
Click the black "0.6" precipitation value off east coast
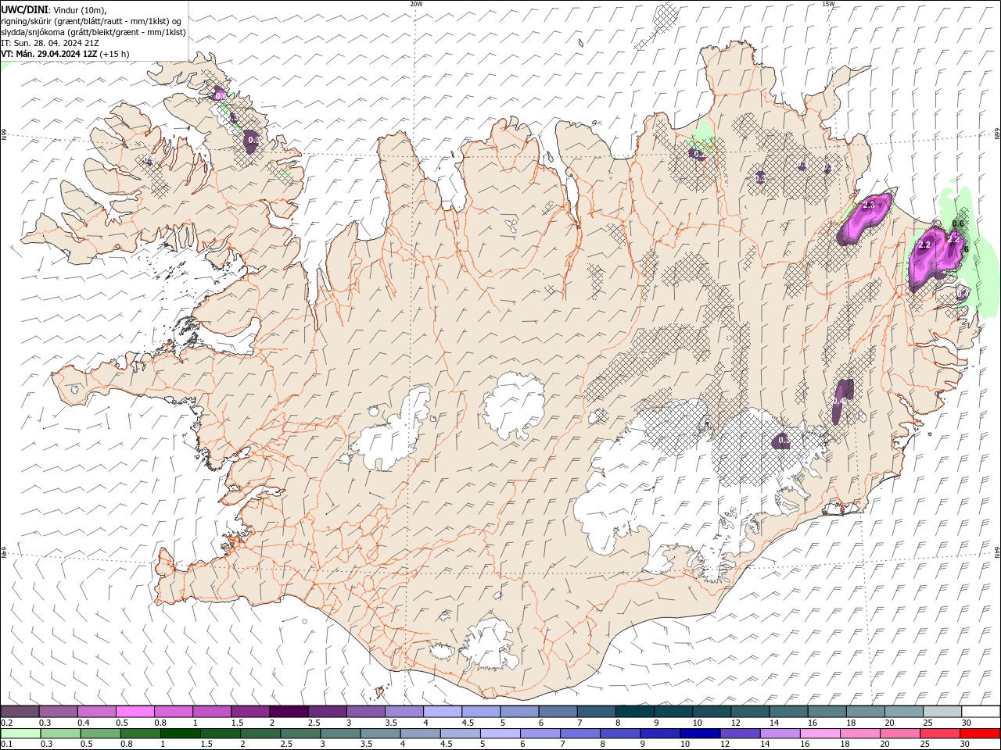click(x=959, y=224)
